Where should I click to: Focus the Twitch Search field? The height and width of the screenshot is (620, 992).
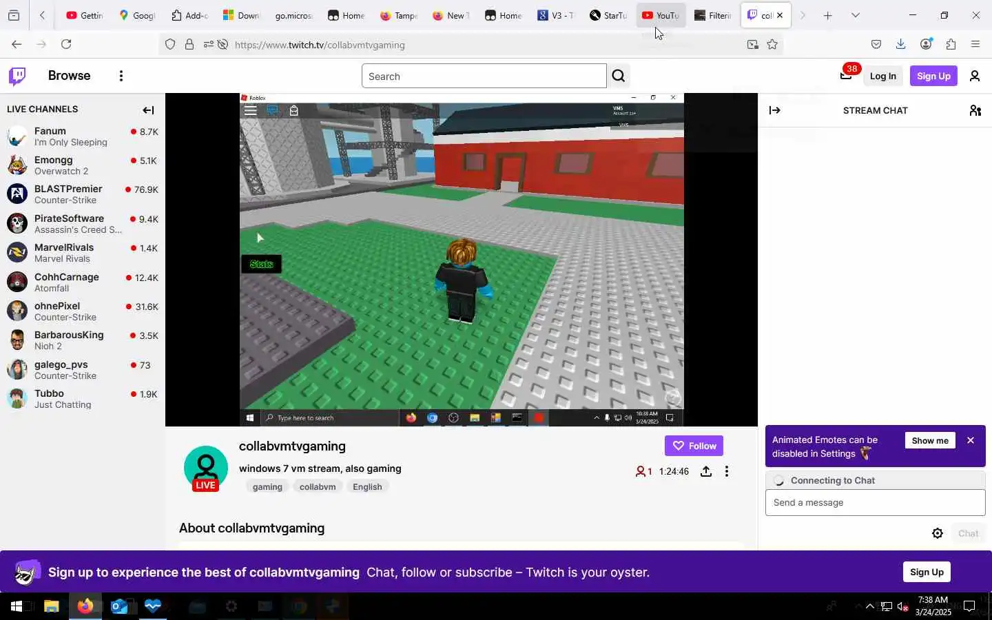click(484, 76)
